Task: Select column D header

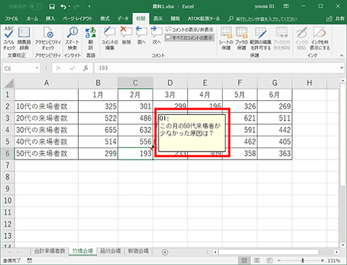Action: click(170, 83)
